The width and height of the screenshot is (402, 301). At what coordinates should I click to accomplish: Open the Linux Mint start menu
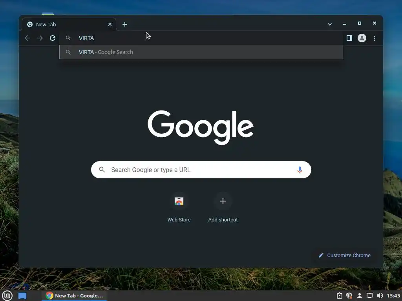pyautogui.click(x=7, y=296)
